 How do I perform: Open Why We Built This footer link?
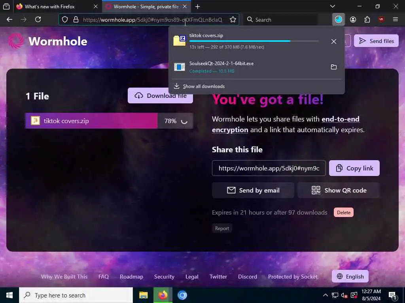64,277
